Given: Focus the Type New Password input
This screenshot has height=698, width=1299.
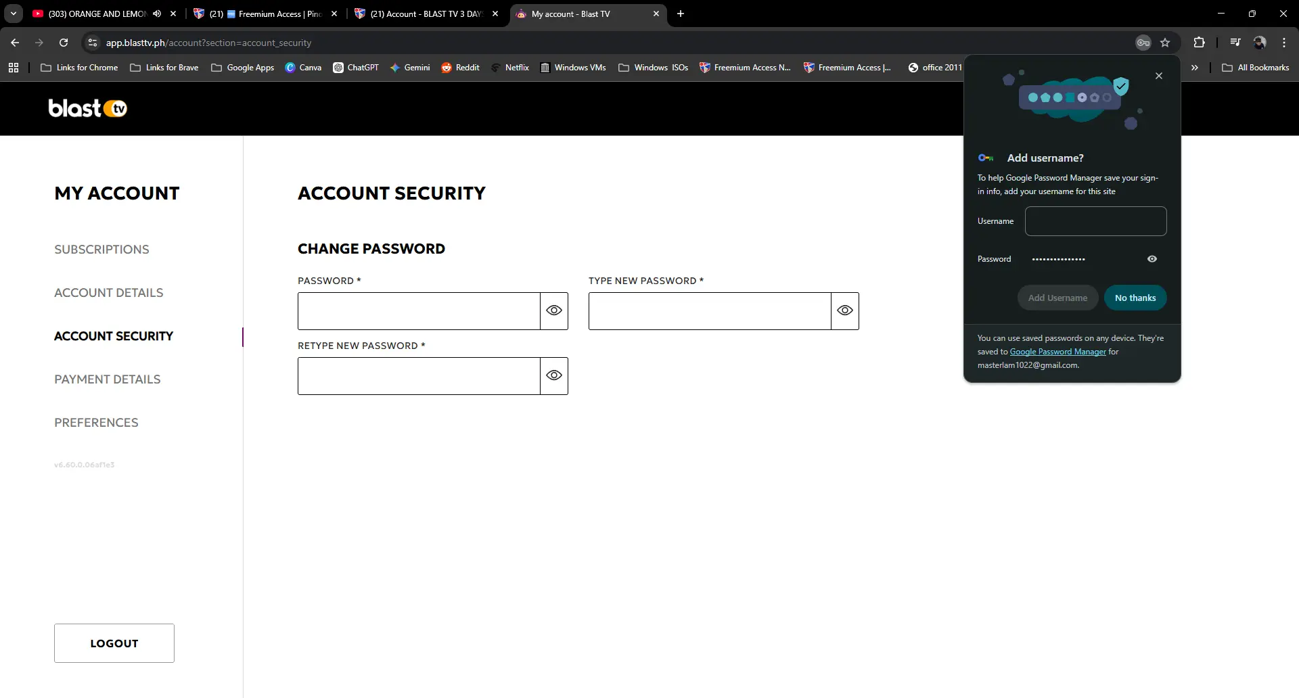Looking at the screenshot, I should tap(710, 311).
